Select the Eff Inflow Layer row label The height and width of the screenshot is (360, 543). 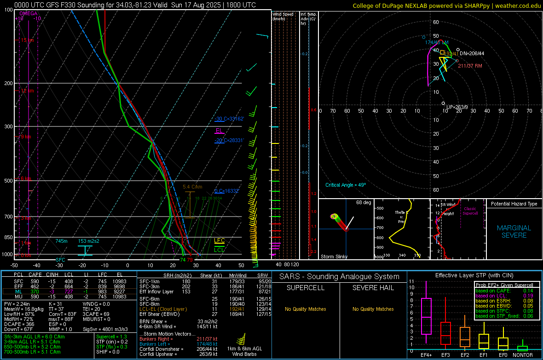(156, 291)
